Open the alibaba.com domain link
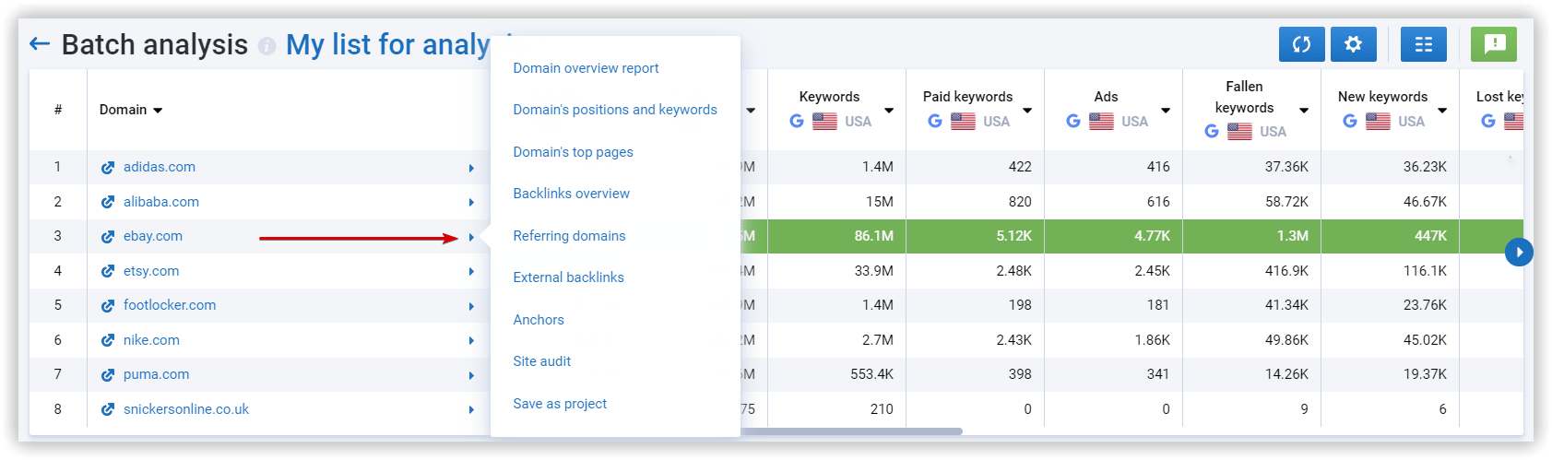Viewport: 1552px width, 460px height. pyautogui.click(x=161, y=202)
